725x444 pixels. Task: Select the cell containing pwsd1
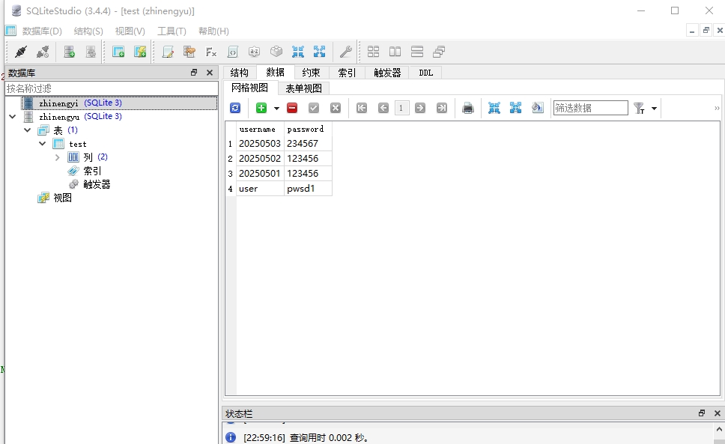[x=308, y=189]
